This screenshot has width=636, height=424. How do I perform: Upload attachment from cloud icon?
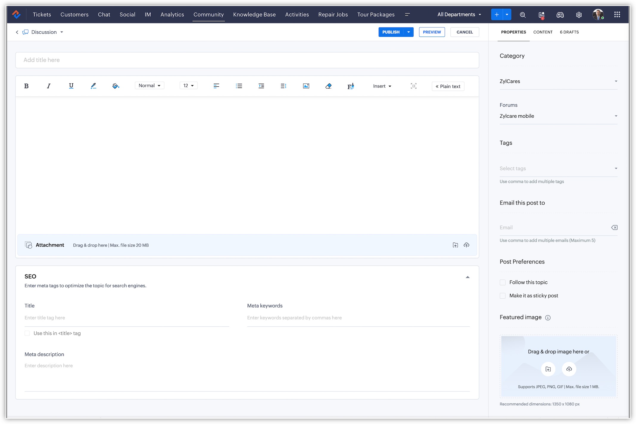pyautogui.click(x=466, y=245)
